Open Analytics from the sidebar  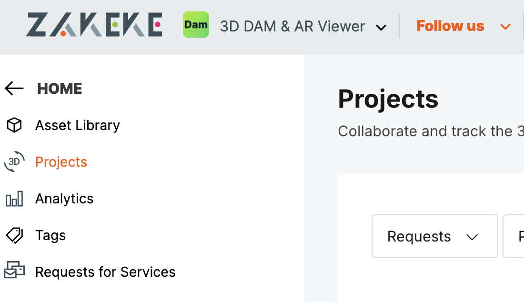pos(64,199)
